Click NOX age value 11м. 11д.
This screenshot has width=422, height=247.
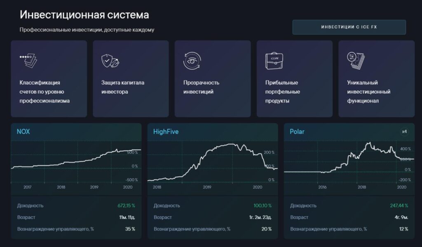pos(127,217)
